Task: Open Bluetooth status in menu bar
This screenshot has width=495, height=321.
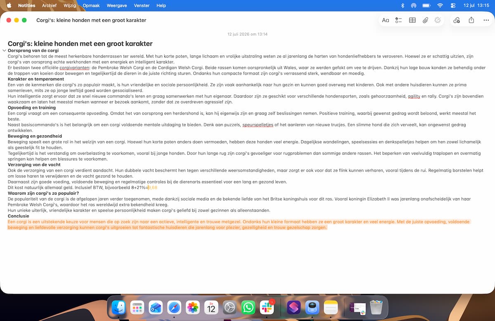Action: pos(403,5)
